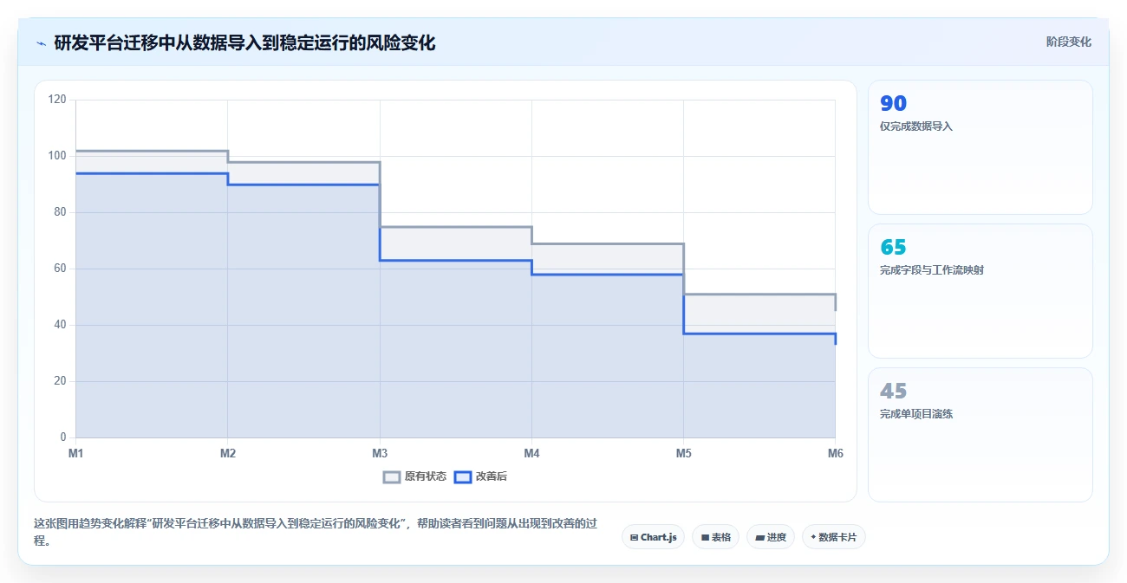This screenshot has height=583, width=1127.
Task: Click the 40 y-axis value
Action: [x=61, y=325]
